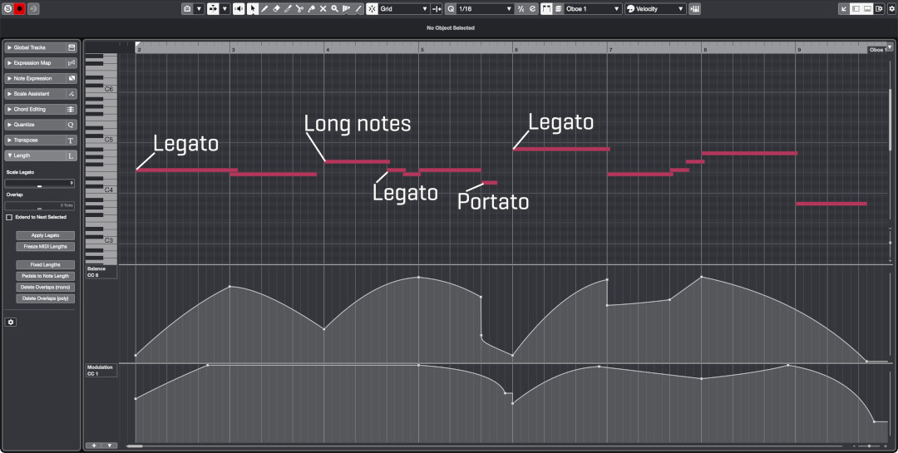Toggle the left zone visibility button
Viewport: 898px width, 453px height.
point(856,9)
